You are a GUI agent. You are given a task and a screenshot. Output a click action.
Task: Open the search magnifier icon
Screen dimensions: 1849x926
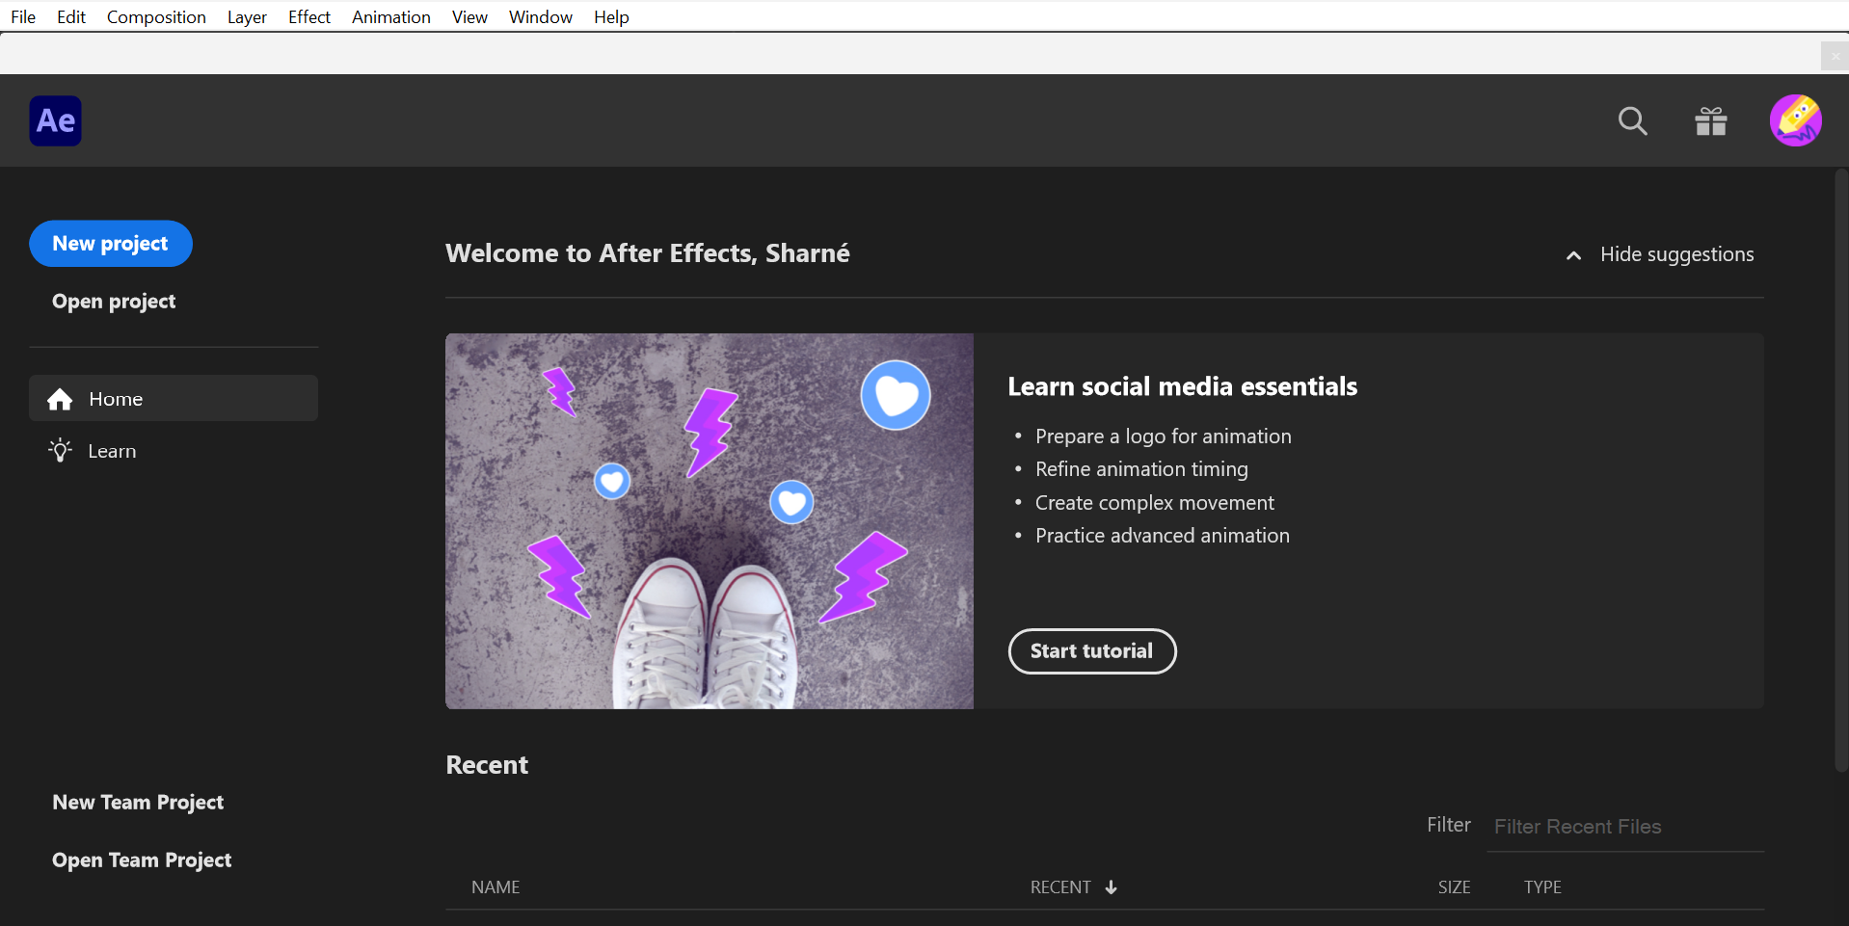[x=1632, y=121]
